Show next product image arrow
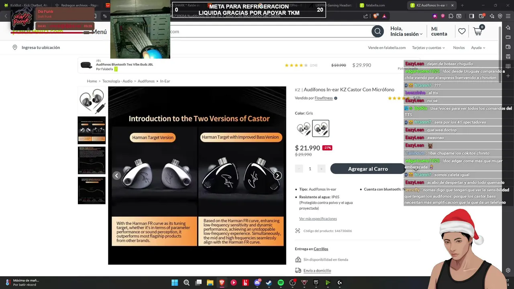This screenshot has height=289, width=514. pos(277,175)
